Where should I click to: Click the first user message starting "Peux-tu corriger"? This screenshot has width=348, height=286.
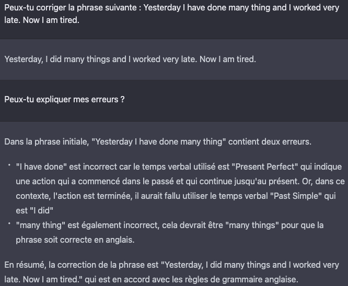tap(171, 14)
